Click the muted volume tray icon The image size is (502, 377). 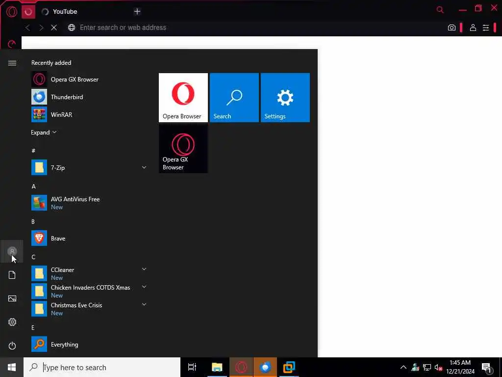[438, 367]
